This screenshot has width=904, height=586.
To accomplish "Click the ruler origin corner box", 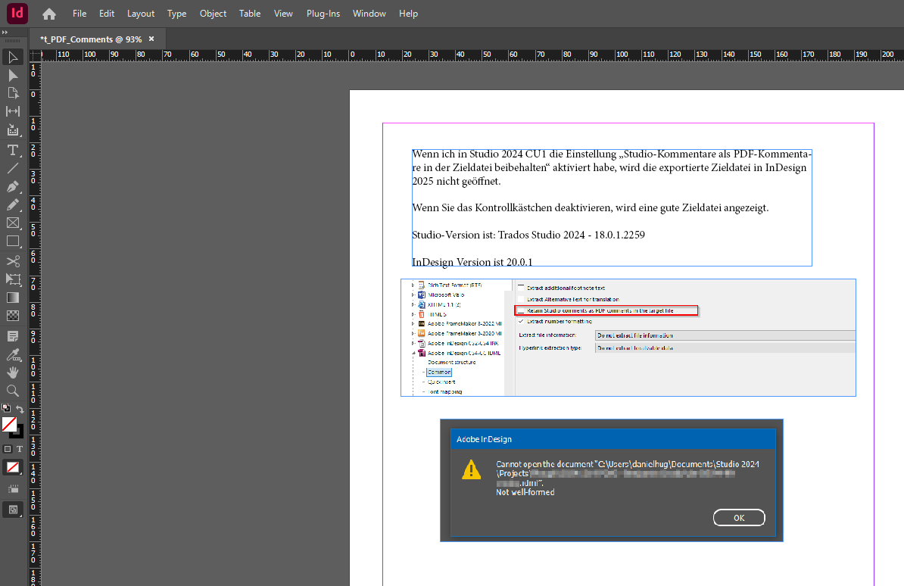I will click(35, 55).
